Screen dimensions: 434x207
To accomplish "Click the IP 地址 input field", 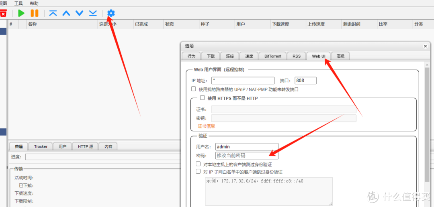I will tap(243, 81).
